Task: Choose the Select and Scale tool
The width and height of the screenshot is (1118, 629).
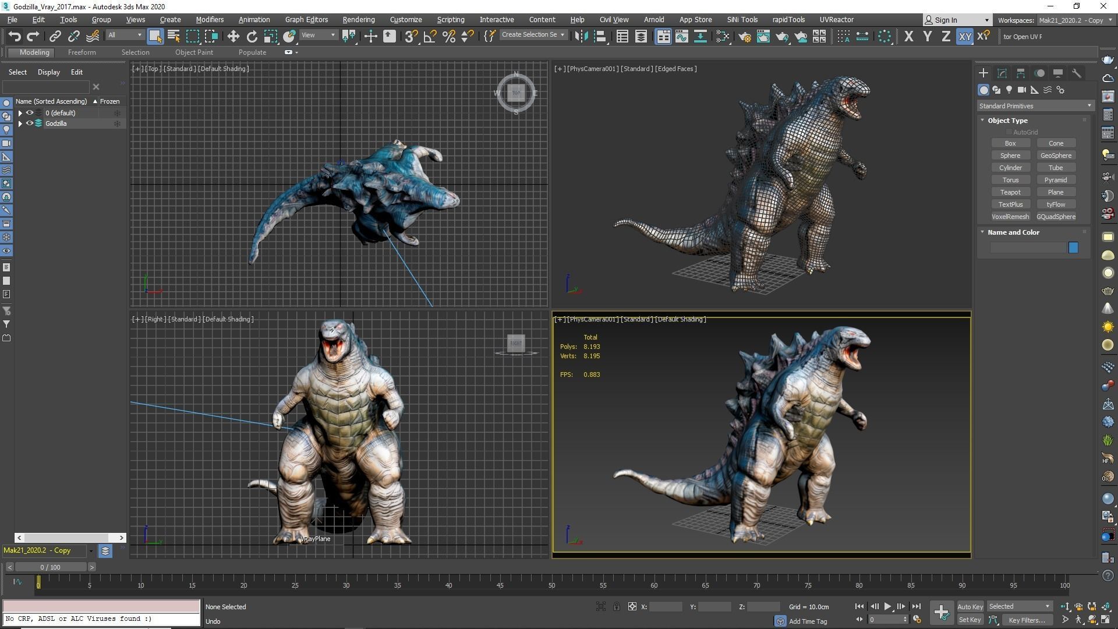Action: coord(270,36)
